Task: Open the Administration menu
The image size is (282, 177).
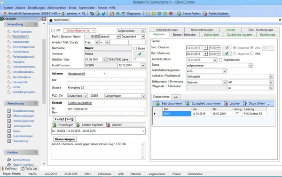Action: (x=57, y=8)
